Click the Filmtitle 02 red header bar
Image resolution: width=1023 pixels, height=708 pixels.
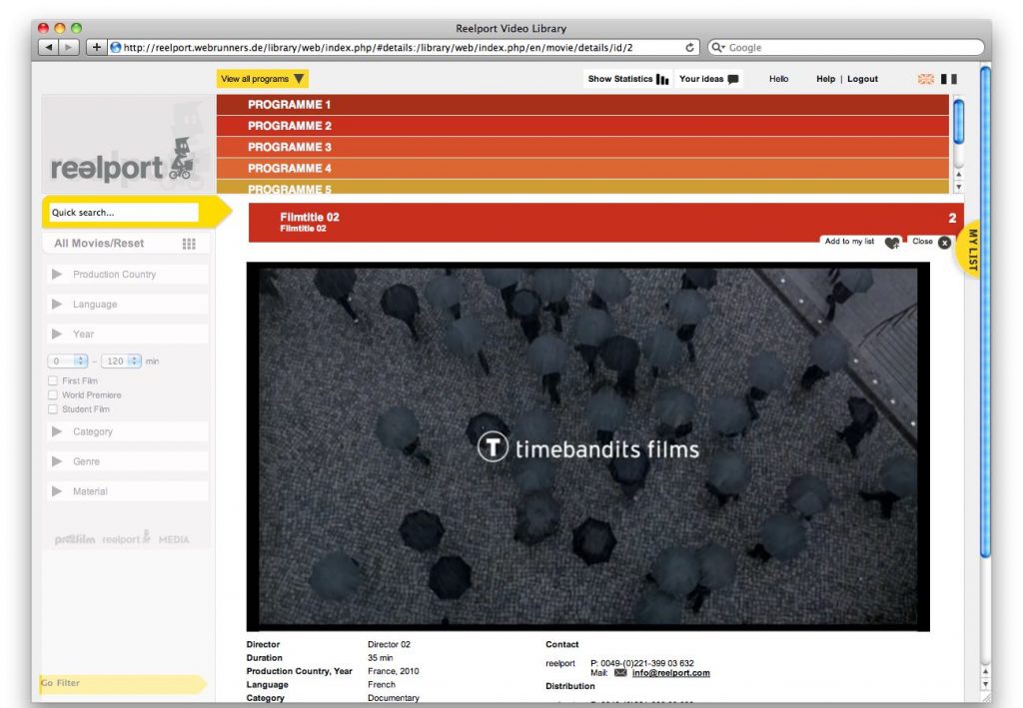605,222
